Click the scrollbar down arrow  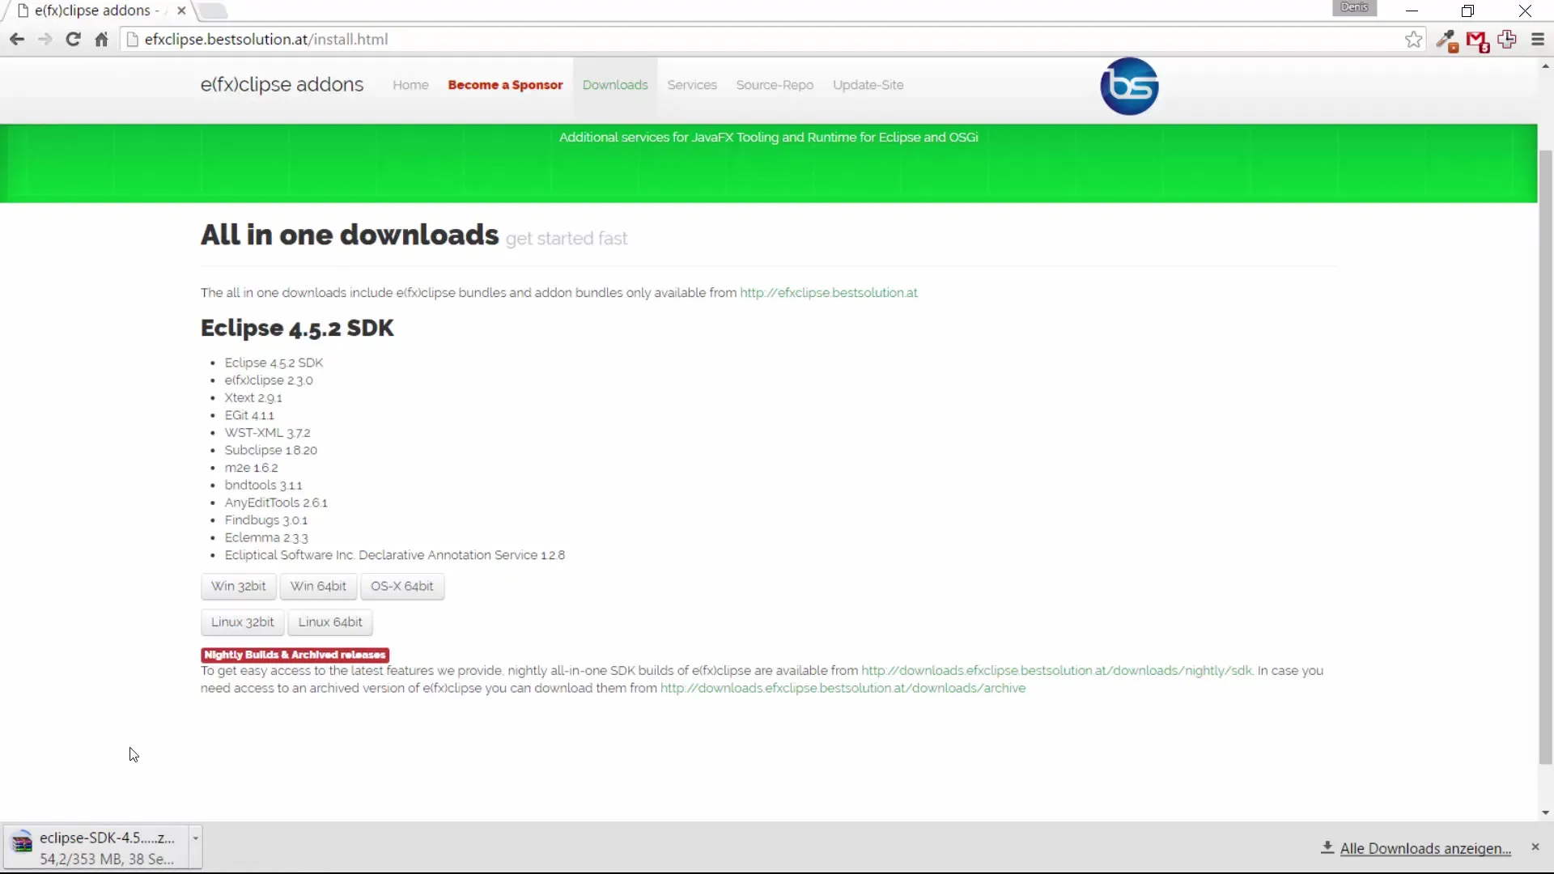tap(1545, 813)
